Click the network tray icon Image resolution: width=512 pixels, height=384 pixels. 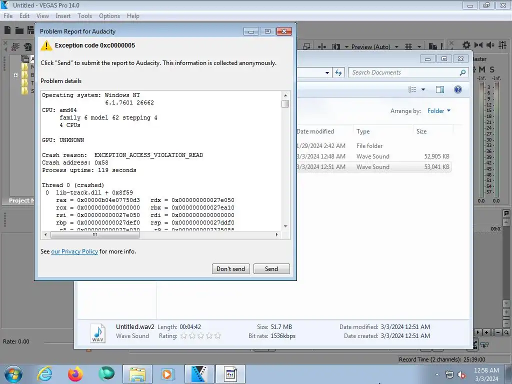click(449, 375)
